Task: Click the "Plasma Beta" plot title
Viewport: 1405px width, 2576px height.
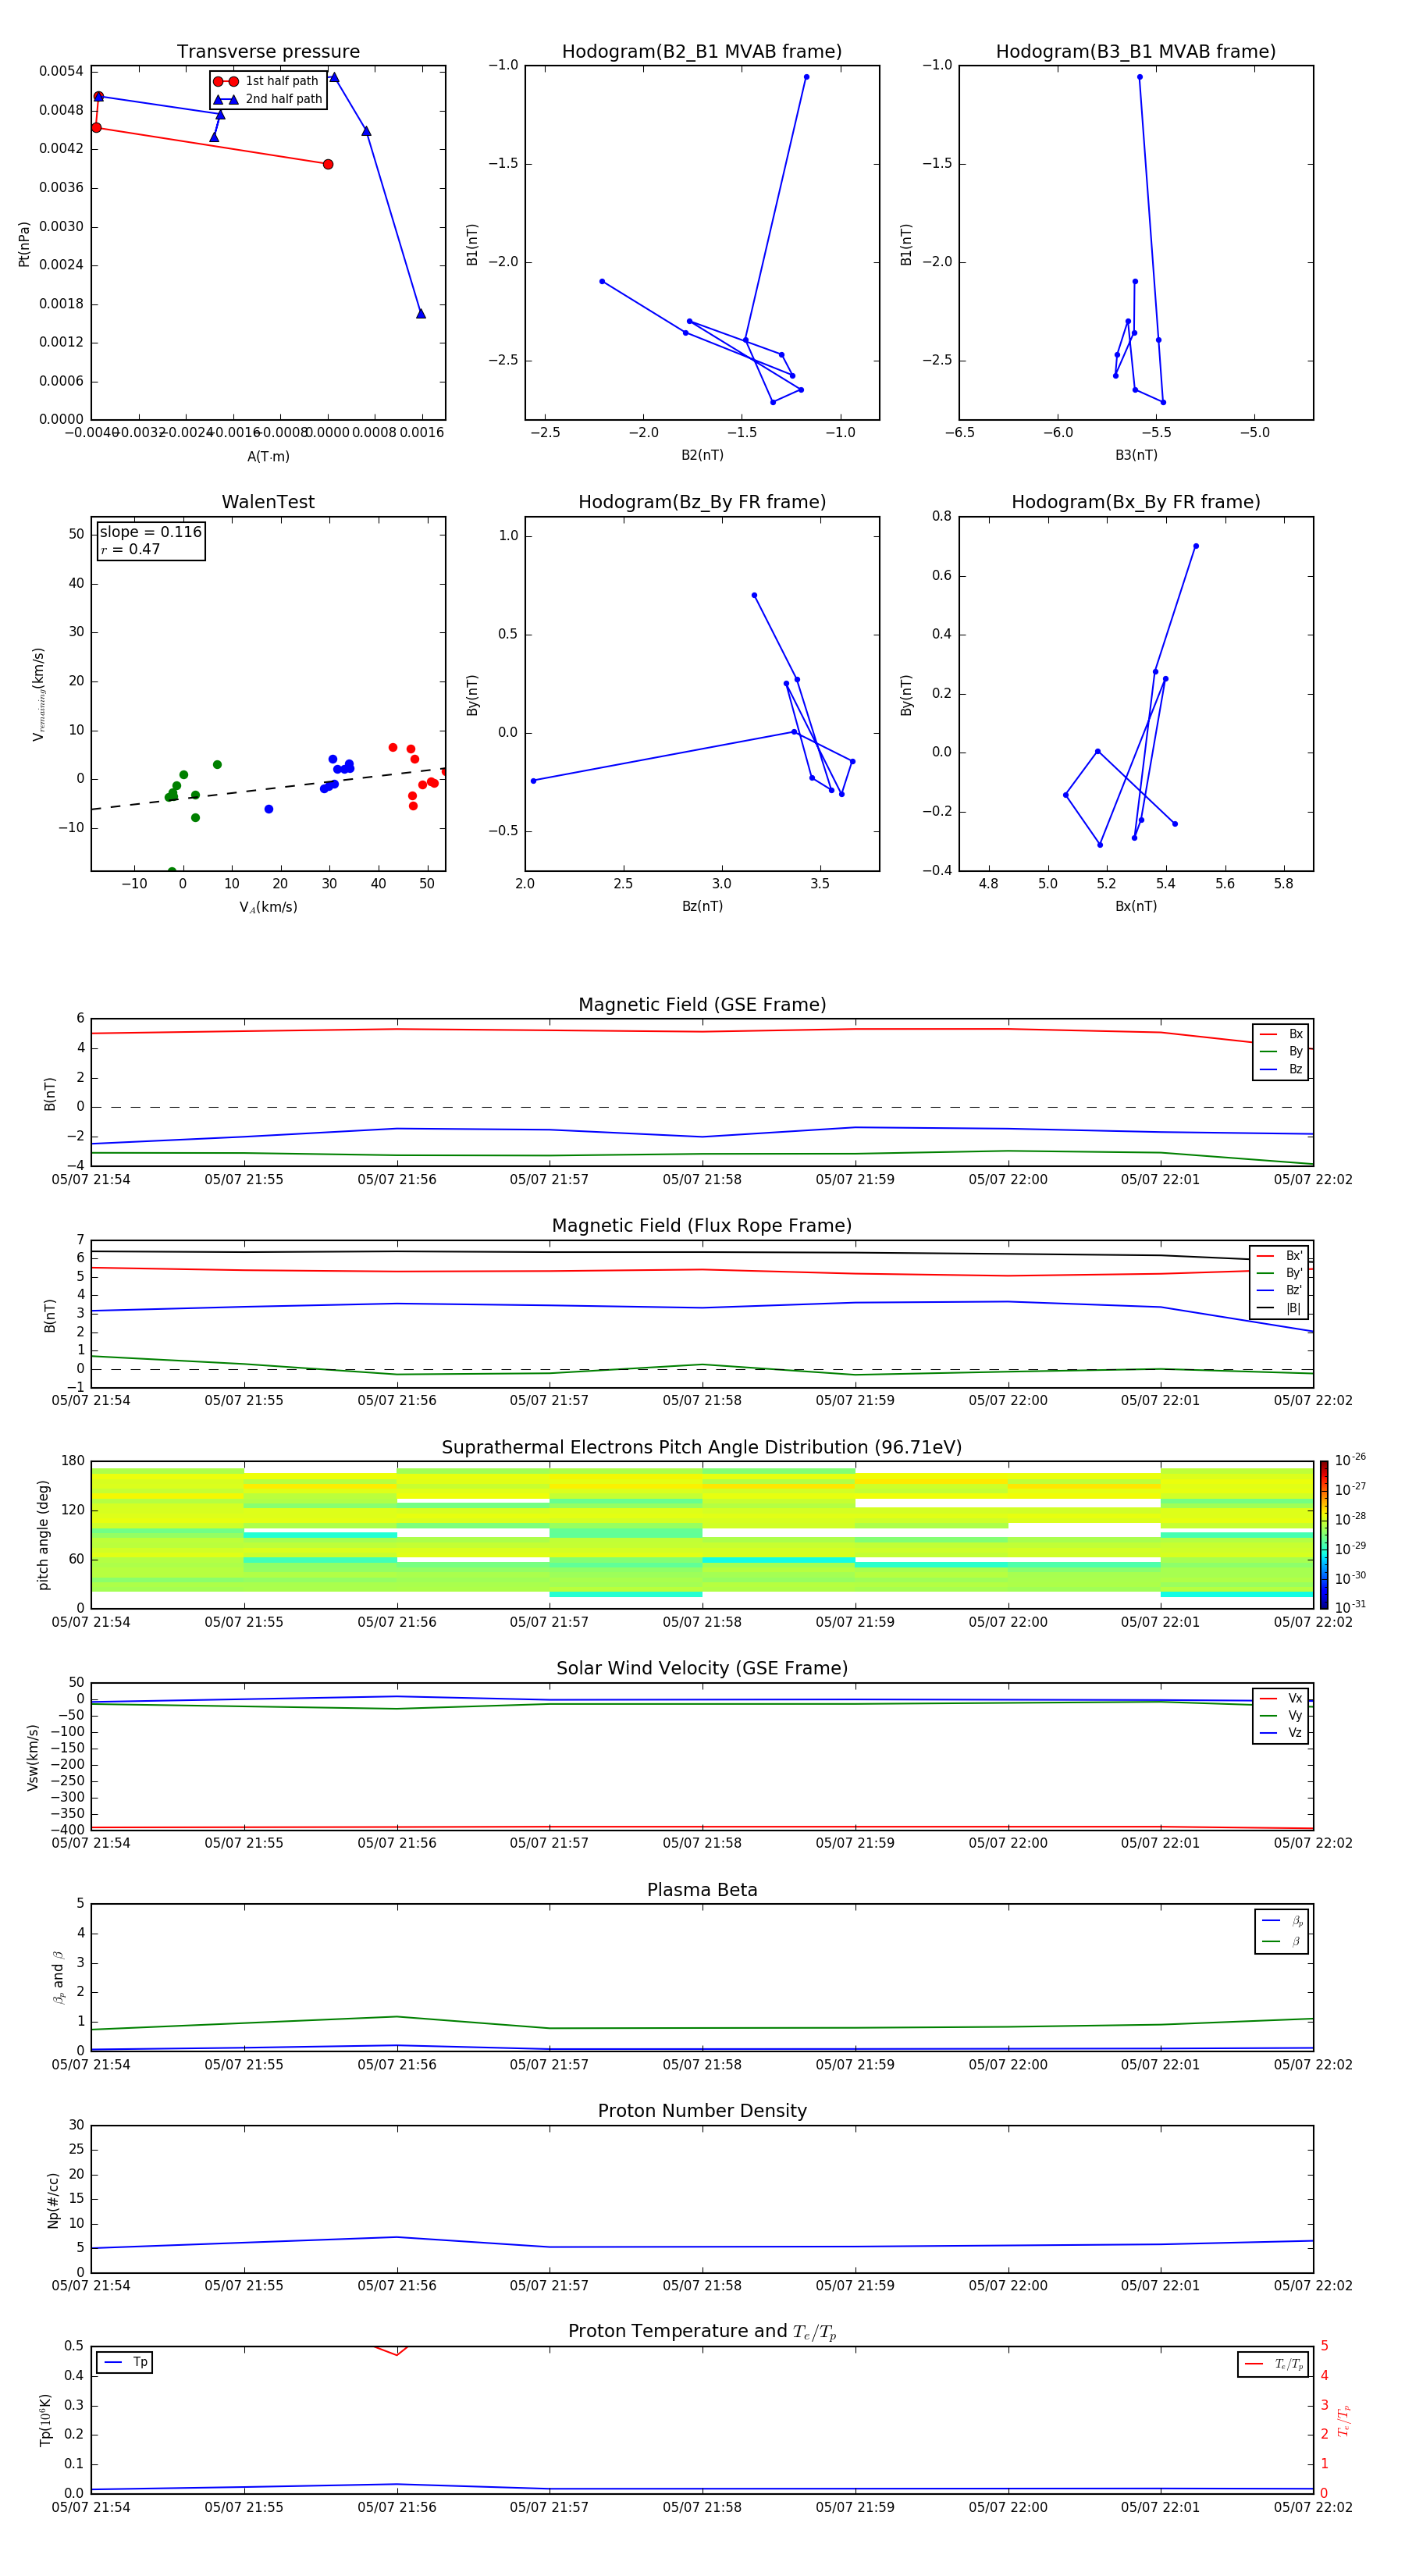Action: (x=702, y=1890)
